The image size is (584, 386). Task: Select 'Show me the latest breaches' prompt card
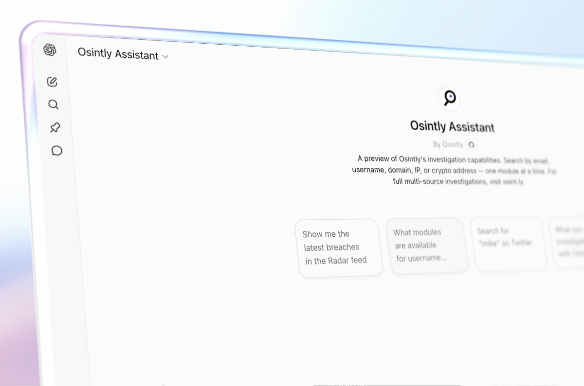[x=339, y=248]
